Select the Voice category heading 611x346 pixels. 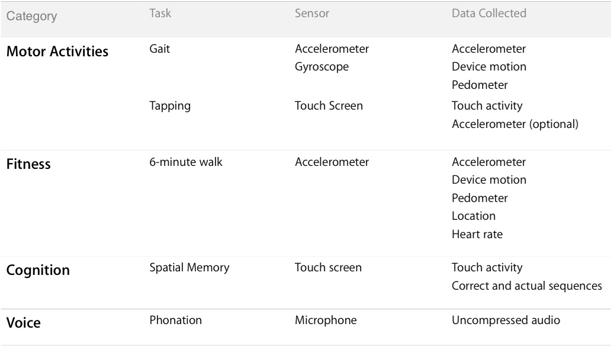click(23, 322)
